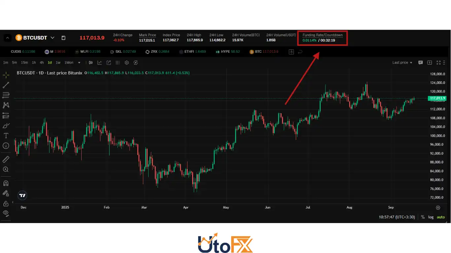Click the TradingView logo on chart
Viewport: 451px width, 253px height.
coord(22,195)
